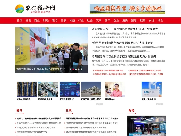The height and width of the screenshot is (136, 181).
Task: Go to 教育 section
Action: pyautogui.click(x=143, y=20)
